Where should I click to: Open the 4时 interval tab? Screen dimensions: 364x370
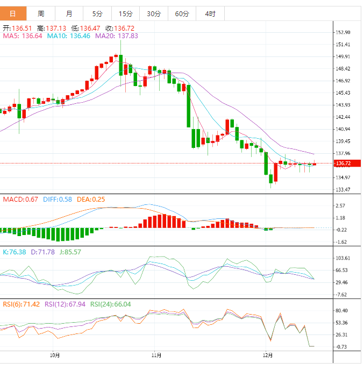210,13
